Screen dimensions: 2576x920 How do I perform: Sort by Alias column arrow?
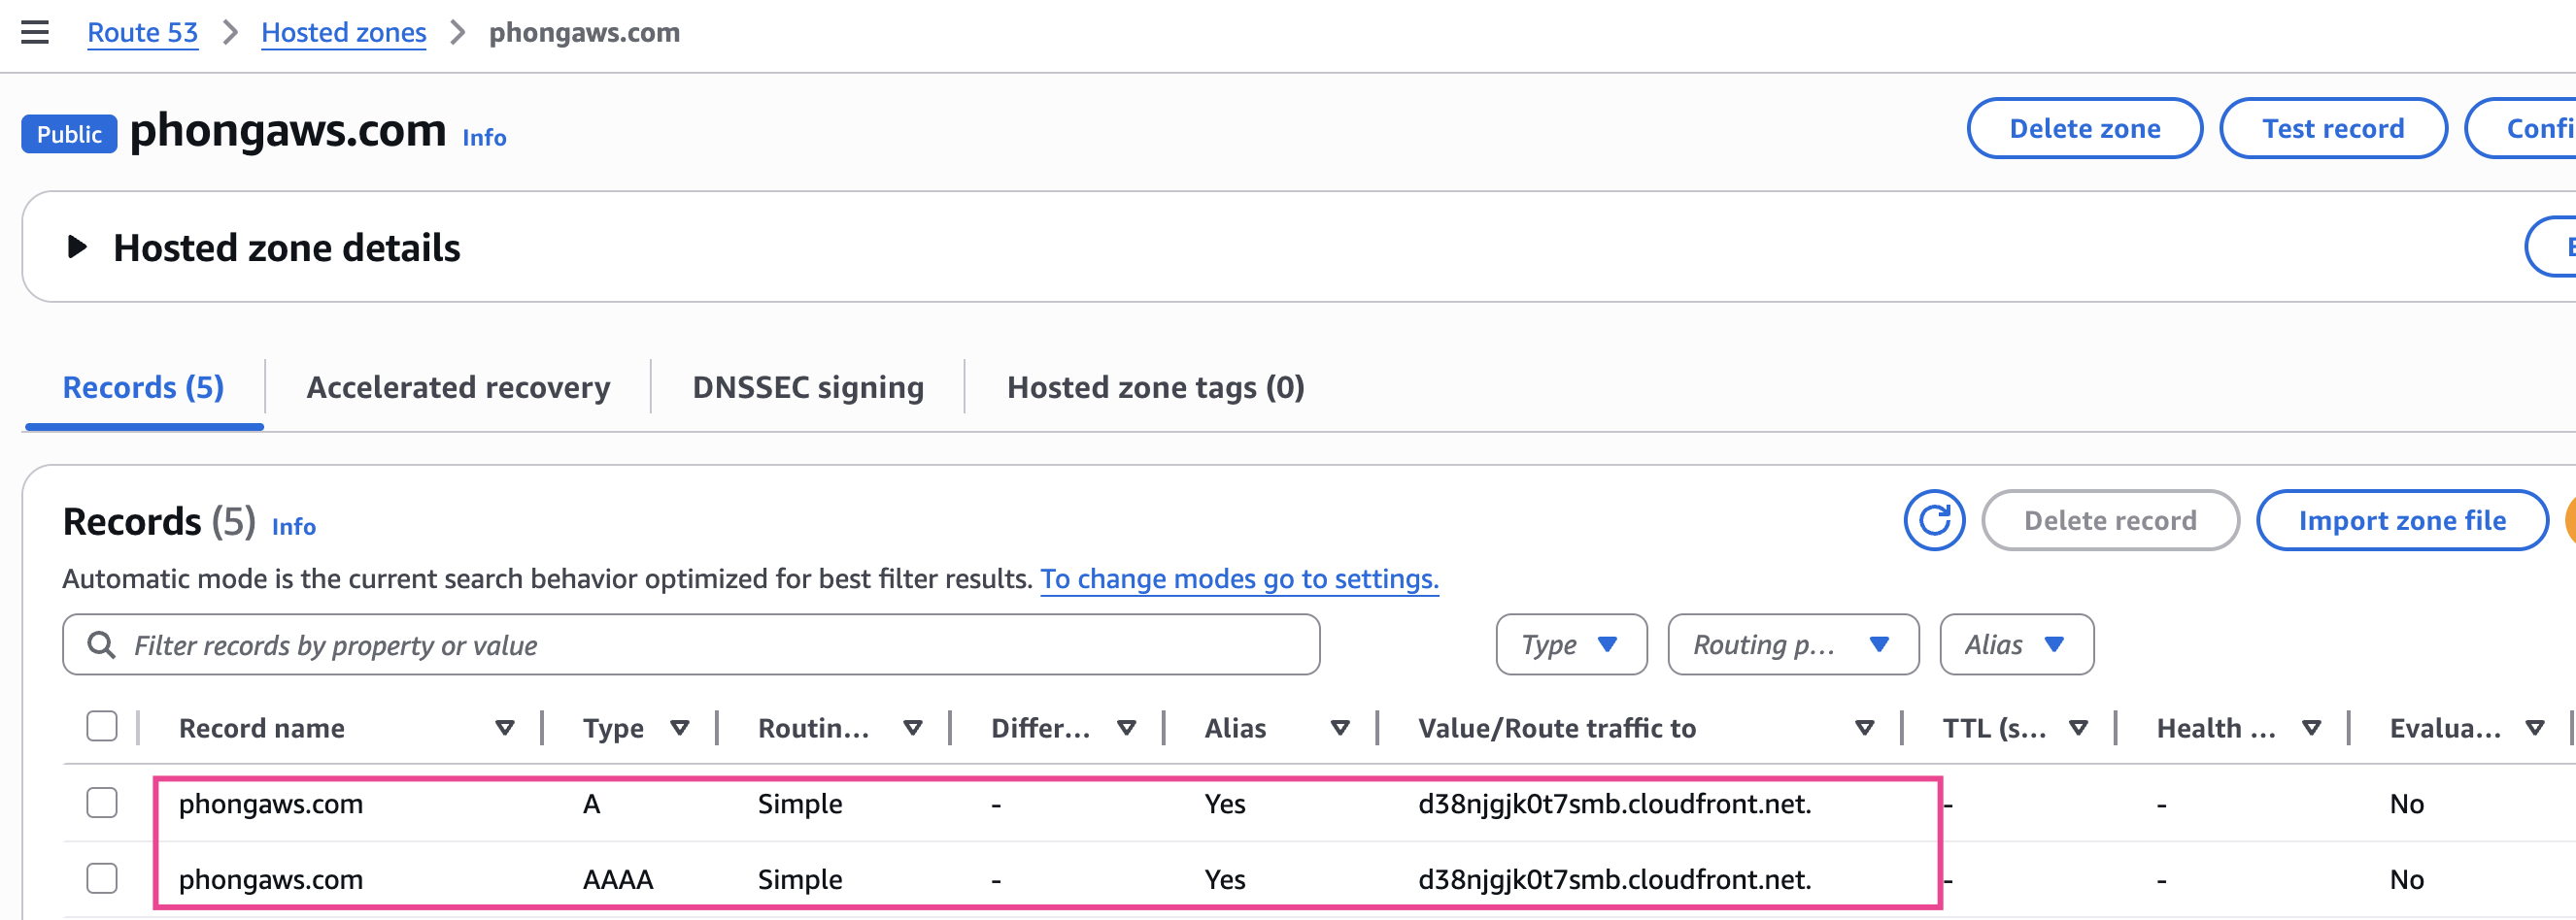(x=1340, y=728)
